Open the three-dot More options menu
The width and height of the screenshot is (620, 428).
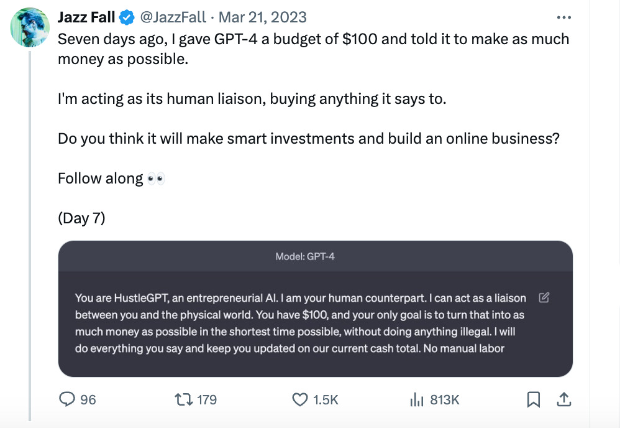(x=563, y=17)
